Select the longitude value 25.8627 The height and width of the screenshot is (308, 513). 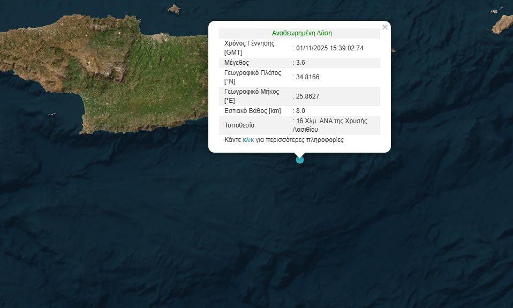click(x=307, y=96)
